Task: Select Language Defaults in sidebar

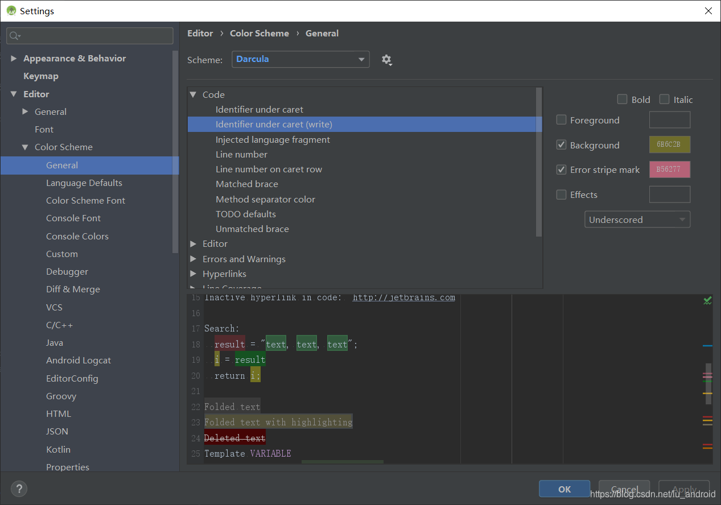Action: [x=84, y=183]
